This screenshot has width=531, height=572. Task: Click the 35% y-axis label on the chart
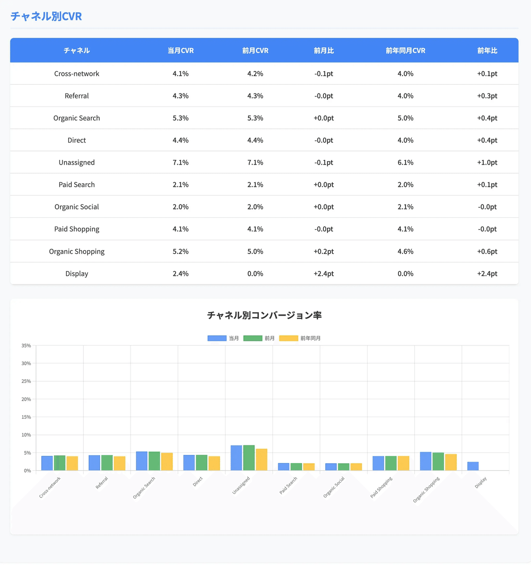(x=26, y=345)
